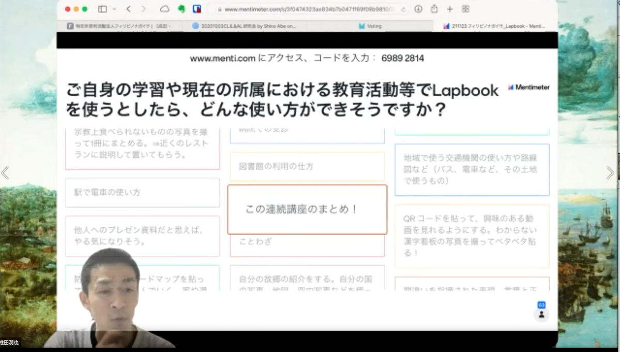Open the Evernote elephant extension
The height and width of the screenshot is (352, 620).
[181, 9]
